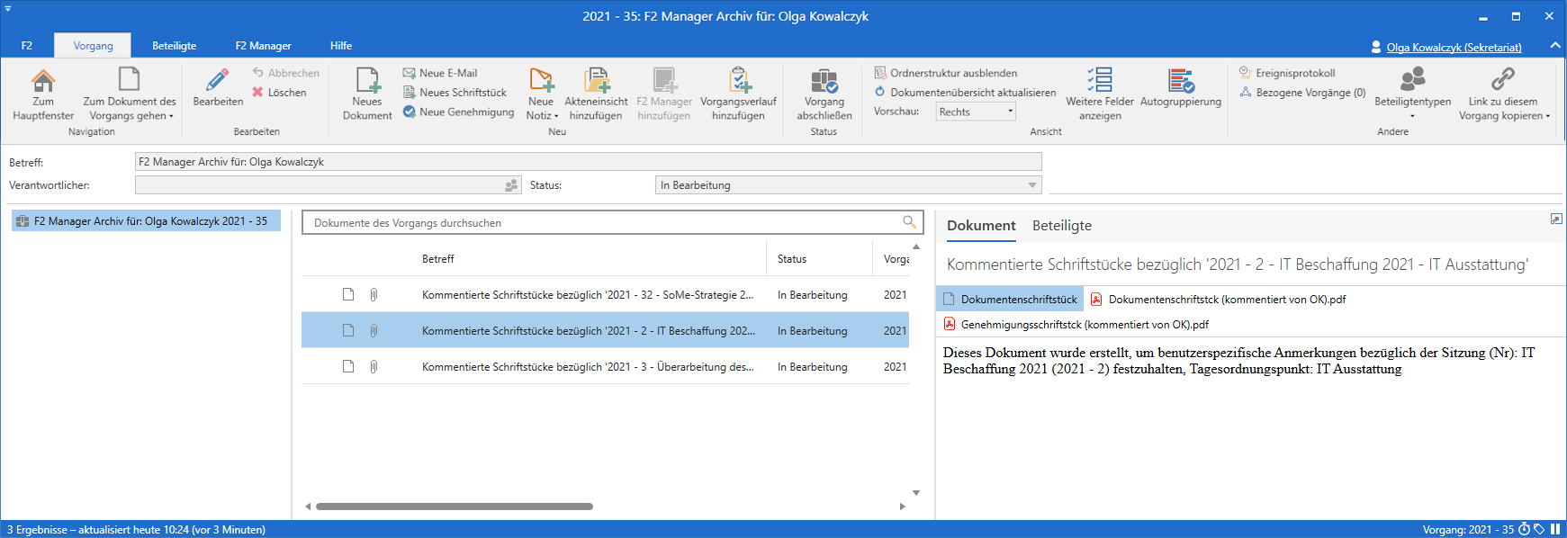This screenshot has height=538, width=1567.
Task: Click Neue E-Mail button
Action: (447, 73)
